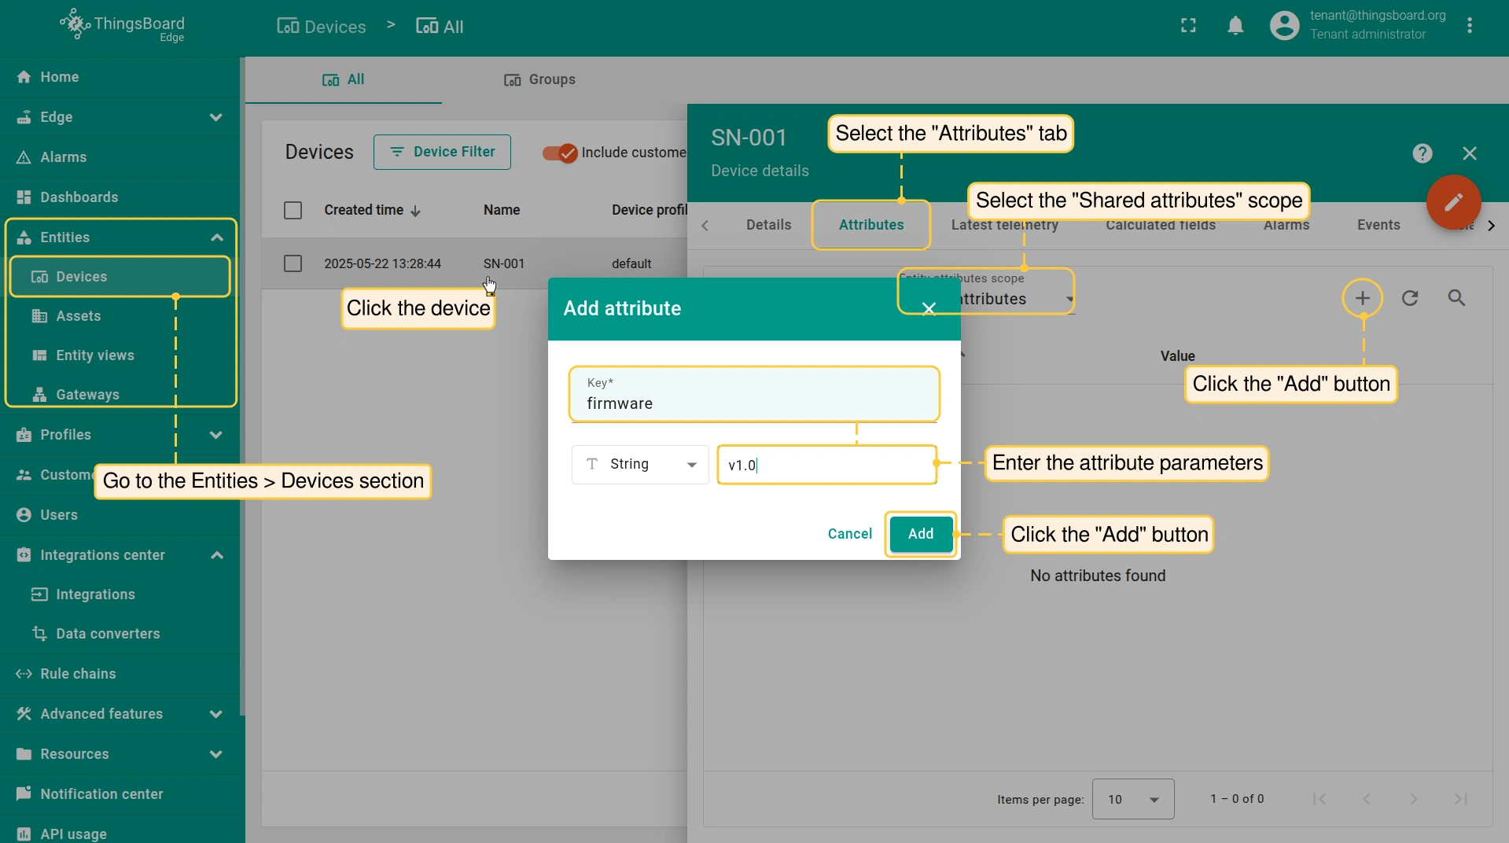Open the three-dot user menu
Screen dimensions: 1509x843
coord(1469,26)
